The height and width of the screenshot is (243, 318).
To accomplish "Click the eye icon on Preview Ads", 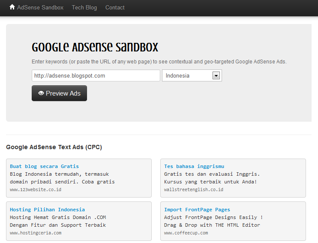I will (41, 93).
